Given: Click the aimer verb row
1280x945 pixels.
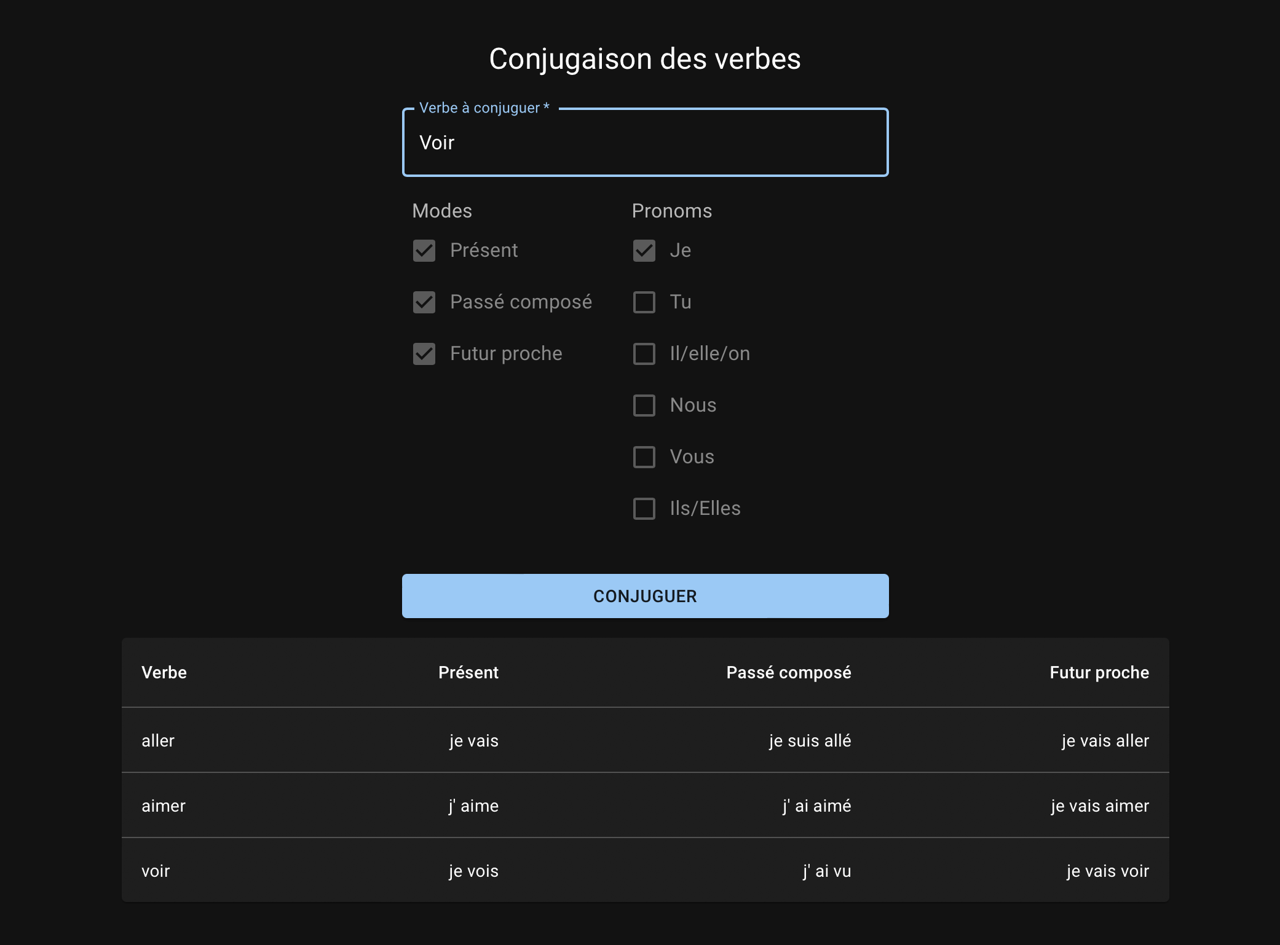Looking at the screenshot, I should click(x=163, y=806).
